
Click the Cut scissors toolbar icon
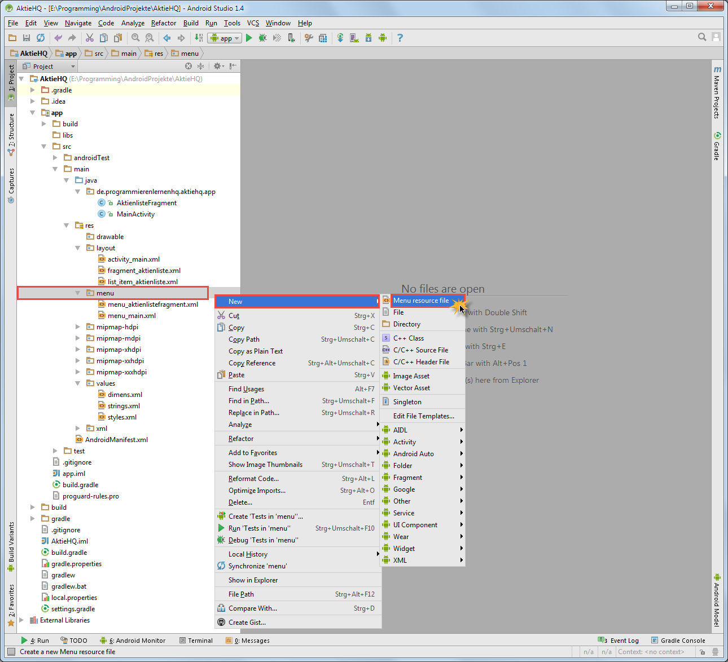click(x=90, y=38)
